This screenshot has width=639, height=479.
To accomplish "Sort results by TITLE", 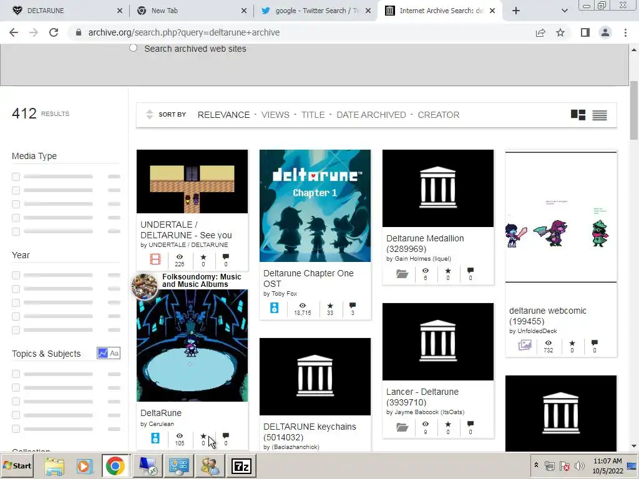I will pyautogui.click(x=313, y=115).
